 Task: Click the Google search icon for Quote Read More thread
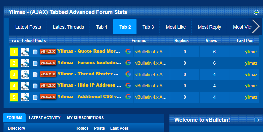(x=128, y=51)
